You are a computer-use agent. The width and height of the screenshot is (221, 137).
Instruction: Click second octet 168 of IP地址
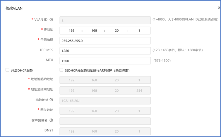click(x=94, y=30)
